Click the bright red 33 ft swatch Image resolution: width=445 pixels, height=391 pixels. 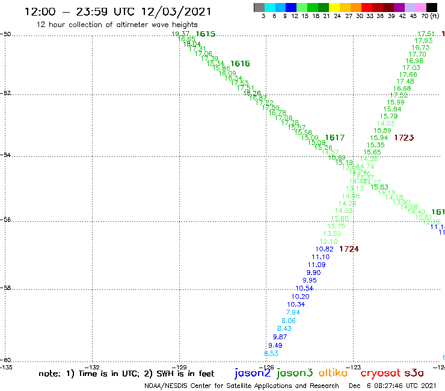pos(367,7)
